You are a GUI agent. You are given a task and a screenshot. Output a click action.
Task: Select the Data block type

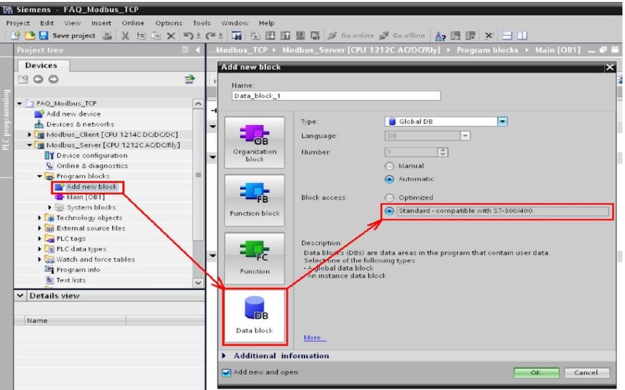(255, 316)
